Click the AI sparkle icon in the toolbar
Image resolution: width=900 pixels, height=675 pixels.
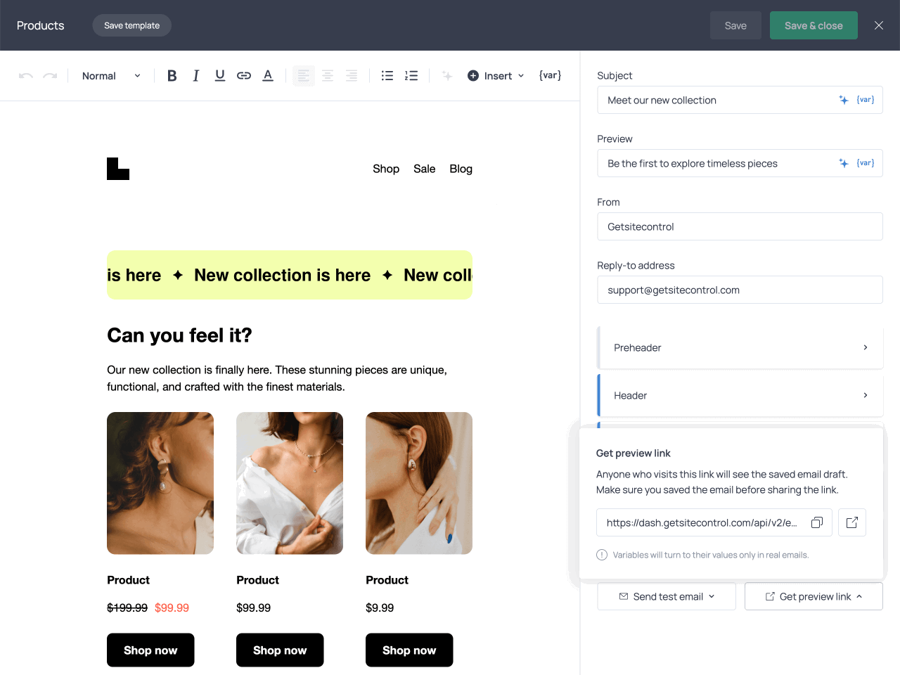[x=447, y=75]
